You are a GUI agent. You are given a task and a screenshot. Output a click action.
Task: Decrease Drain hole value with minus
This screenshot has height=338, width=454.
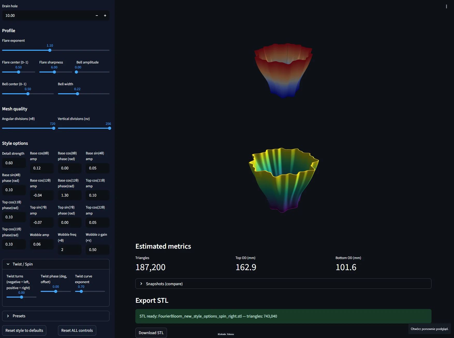(x=97, y=16)
